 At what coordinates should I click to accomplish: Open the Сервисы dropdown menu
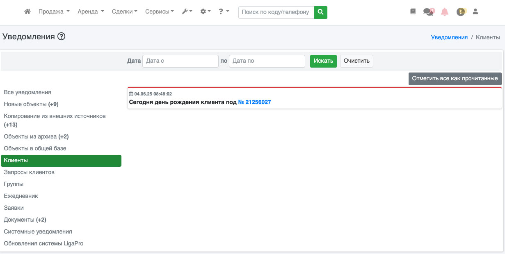(x=160, y=12)
